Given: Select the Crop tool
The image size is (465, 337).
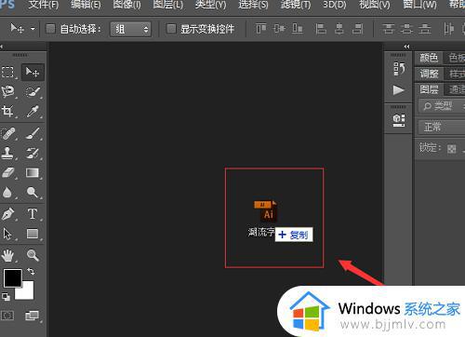Looking at the screenshot, I should 7,111.
